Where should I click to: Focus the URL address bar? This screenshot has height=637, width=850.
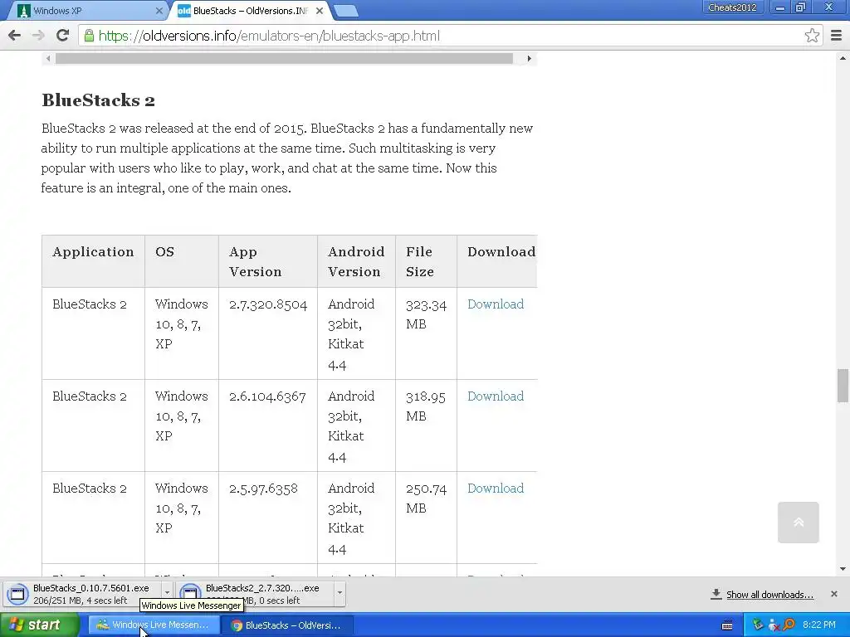tap(450, 36)
